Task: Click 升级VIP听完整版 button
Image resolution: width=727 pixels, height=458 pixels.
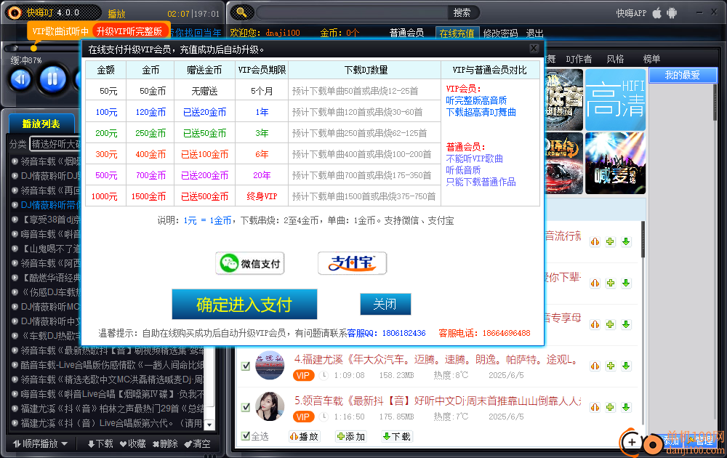Action: [129, 31]
